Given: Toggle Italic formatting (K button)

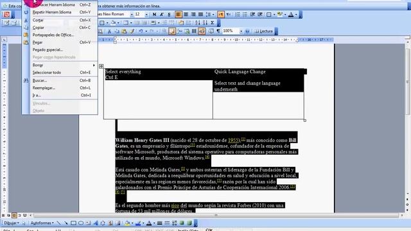Looking at the screenshot, I should (x=162, y=14).
